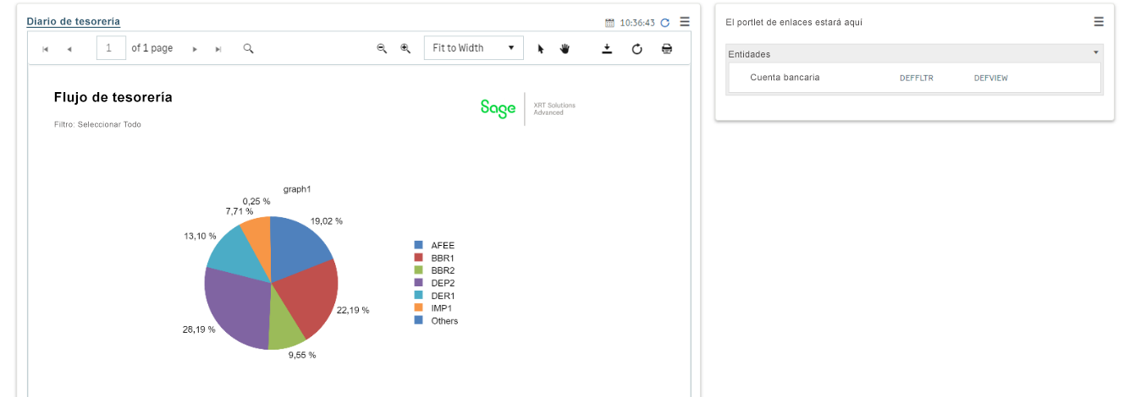Open Diario de tesorería portlet menu
Image resolution: width=1124 pixels, height=397 pixels.
(x=685, y=22)
